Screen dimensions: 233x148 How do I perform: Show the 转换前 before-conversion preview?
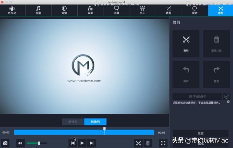coord(73,122)
